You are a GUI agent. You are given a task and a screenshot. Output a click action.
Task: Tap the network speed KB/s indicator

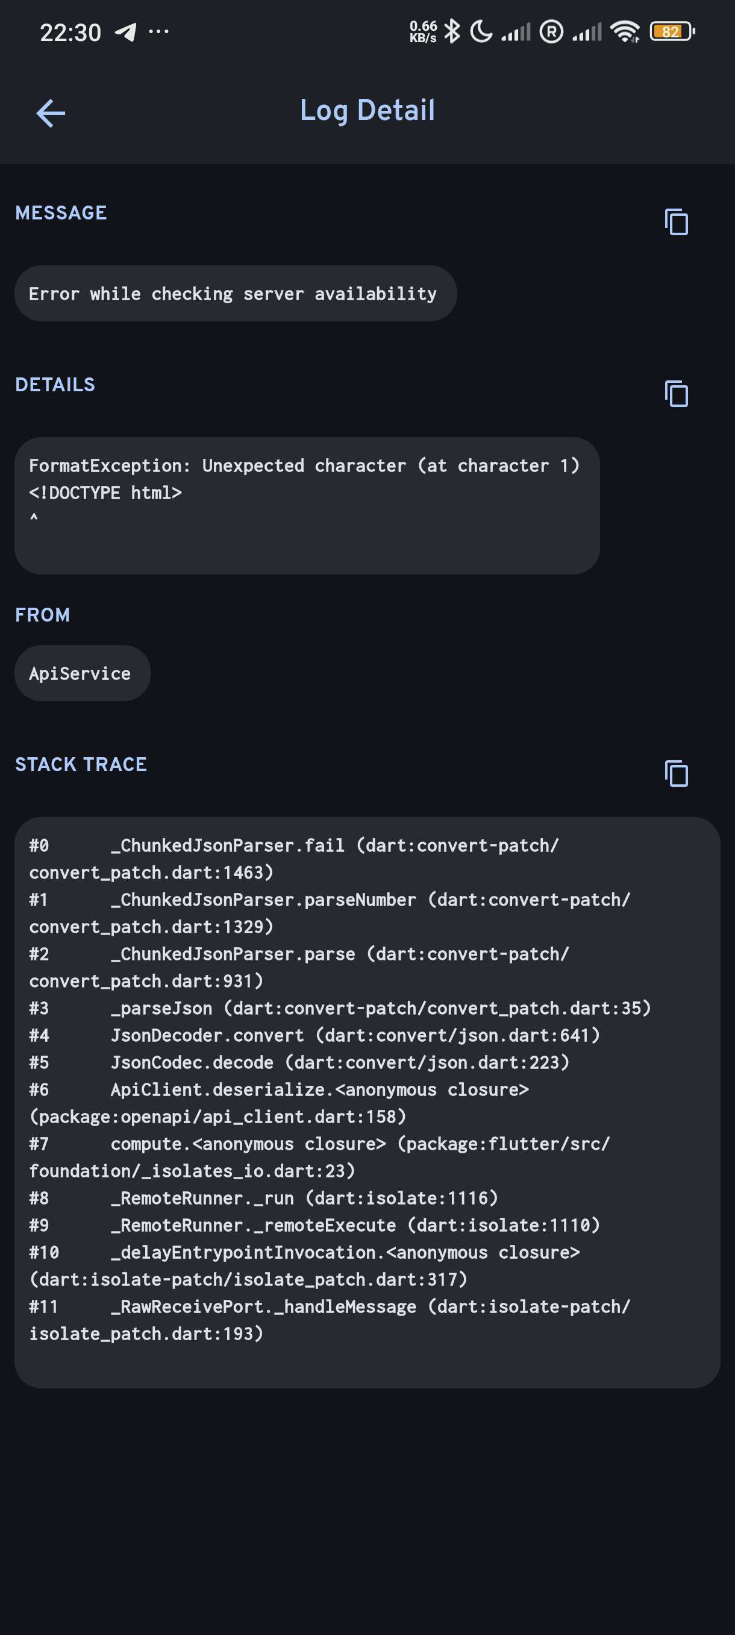pyautogui.click(x=423, y=31)
